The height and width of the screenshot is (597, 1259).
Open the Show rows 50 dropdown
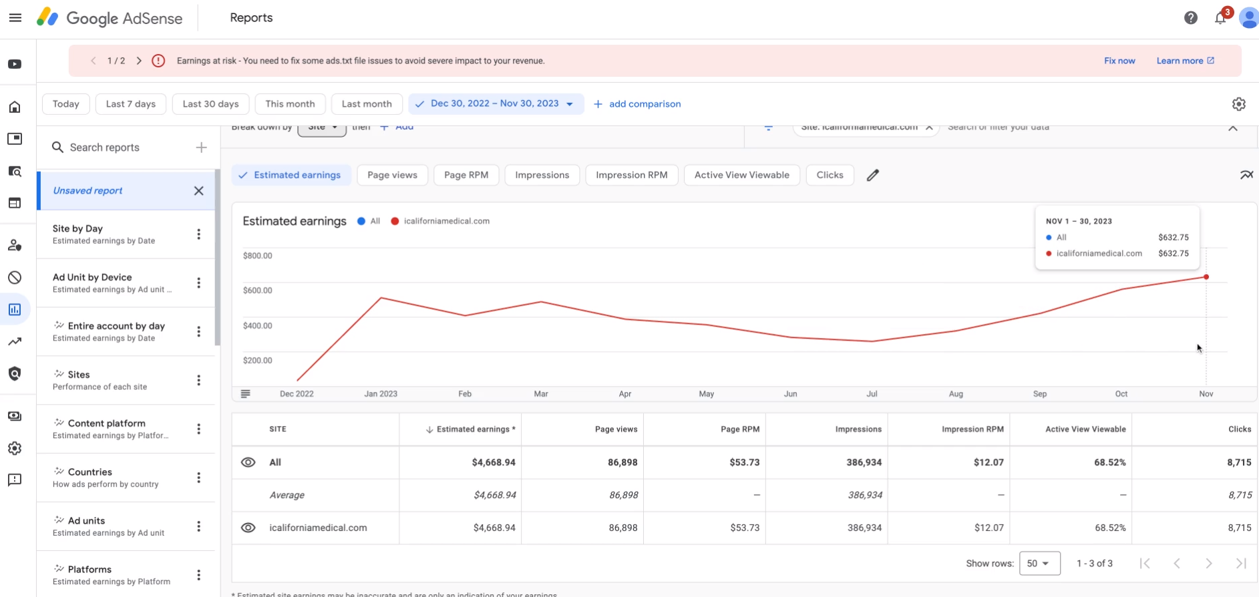point(1039,564)
